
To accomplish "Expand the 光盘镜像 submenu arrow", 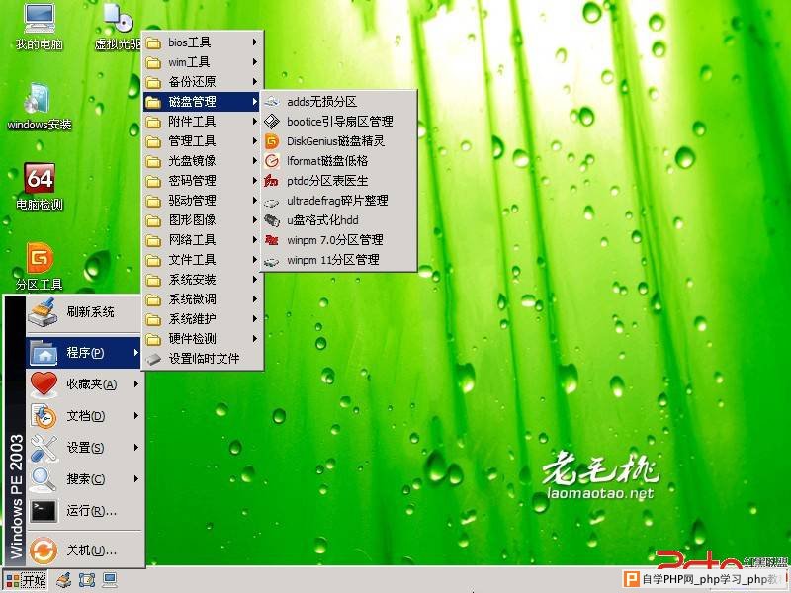I will (x=255, y=161).
